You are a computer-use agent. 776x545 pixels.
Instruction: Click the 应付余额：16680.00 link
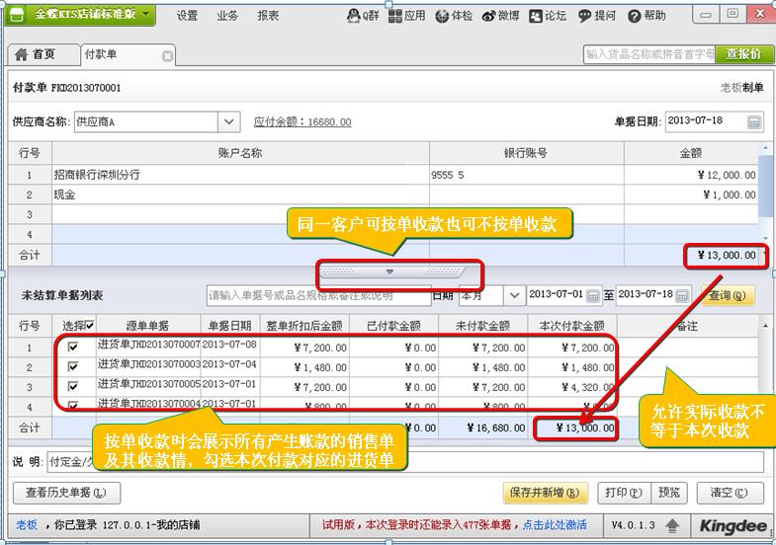coord(302,122)
